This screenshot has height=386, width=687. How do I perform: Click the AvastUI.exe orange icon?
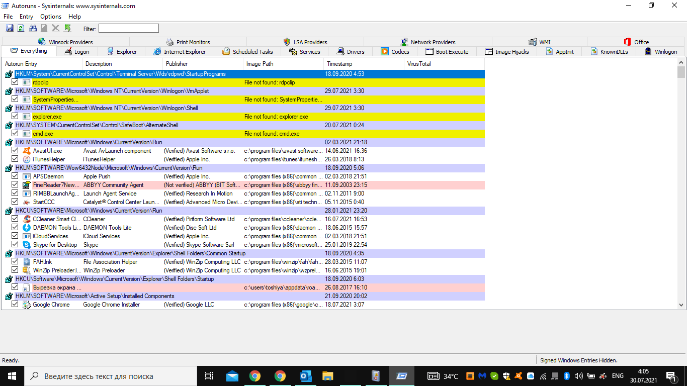pos(27,151)
